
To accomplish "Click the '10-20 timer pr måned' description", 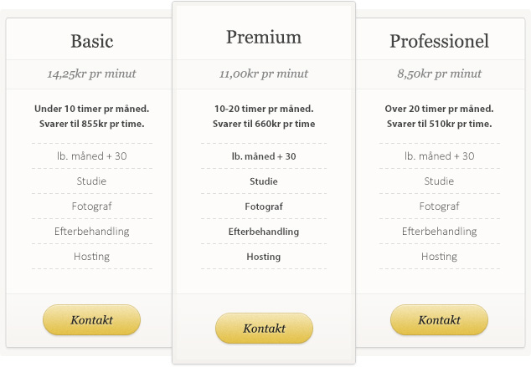I will tap(264, 109).
